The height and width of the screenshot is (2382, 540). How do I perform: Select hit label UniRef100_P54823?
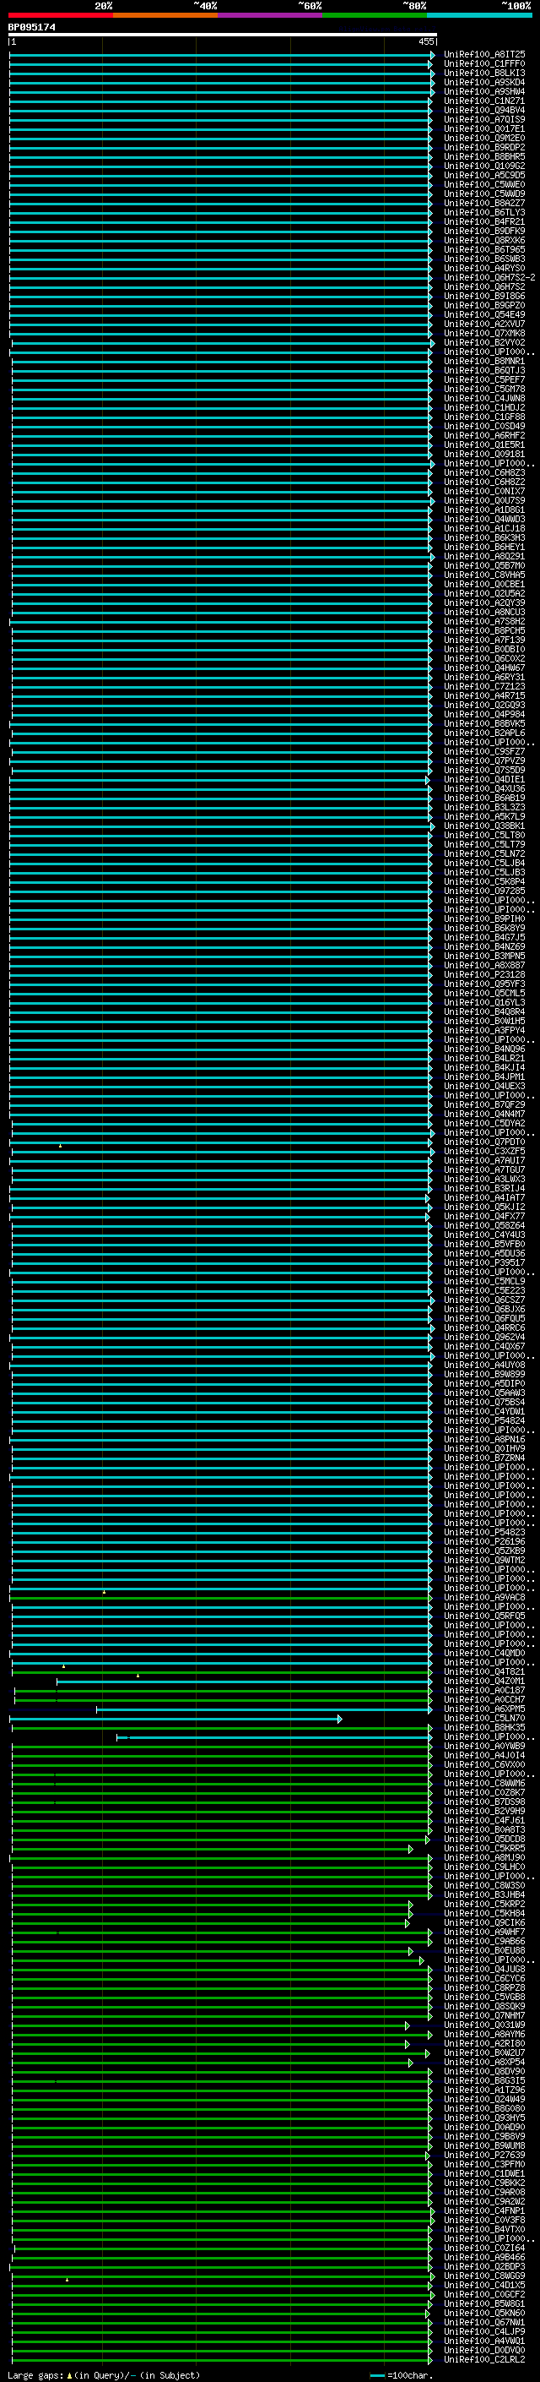pos(484,1532)
